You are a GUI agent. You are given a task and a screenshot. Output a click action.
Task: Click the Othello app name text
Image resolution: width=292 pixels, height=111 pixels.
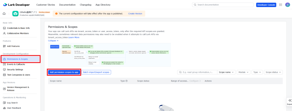[28, 12]
